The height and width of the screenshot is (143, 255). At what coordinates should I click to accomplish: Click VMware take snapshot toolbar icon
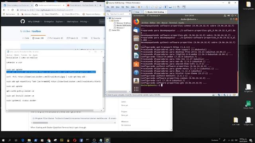click(153, 7)
